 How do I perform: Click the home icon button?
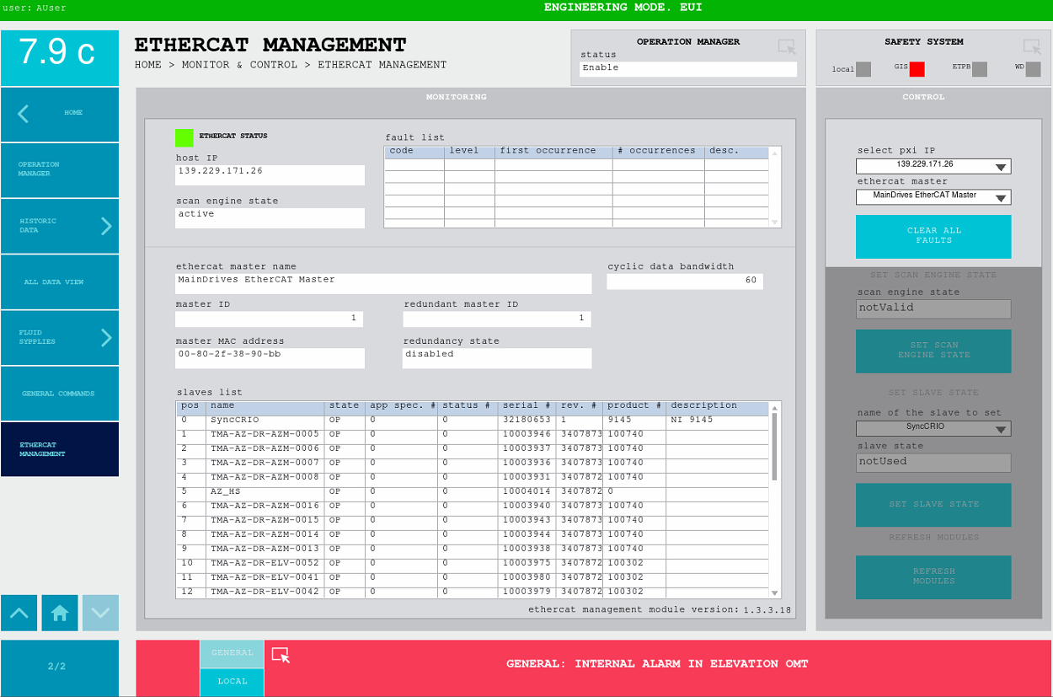(x=59, y=613)
